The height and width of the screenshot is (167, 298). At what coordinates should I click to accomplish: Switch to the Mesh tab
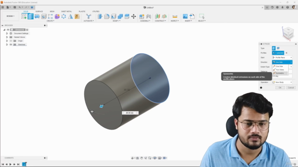[52, 12]
